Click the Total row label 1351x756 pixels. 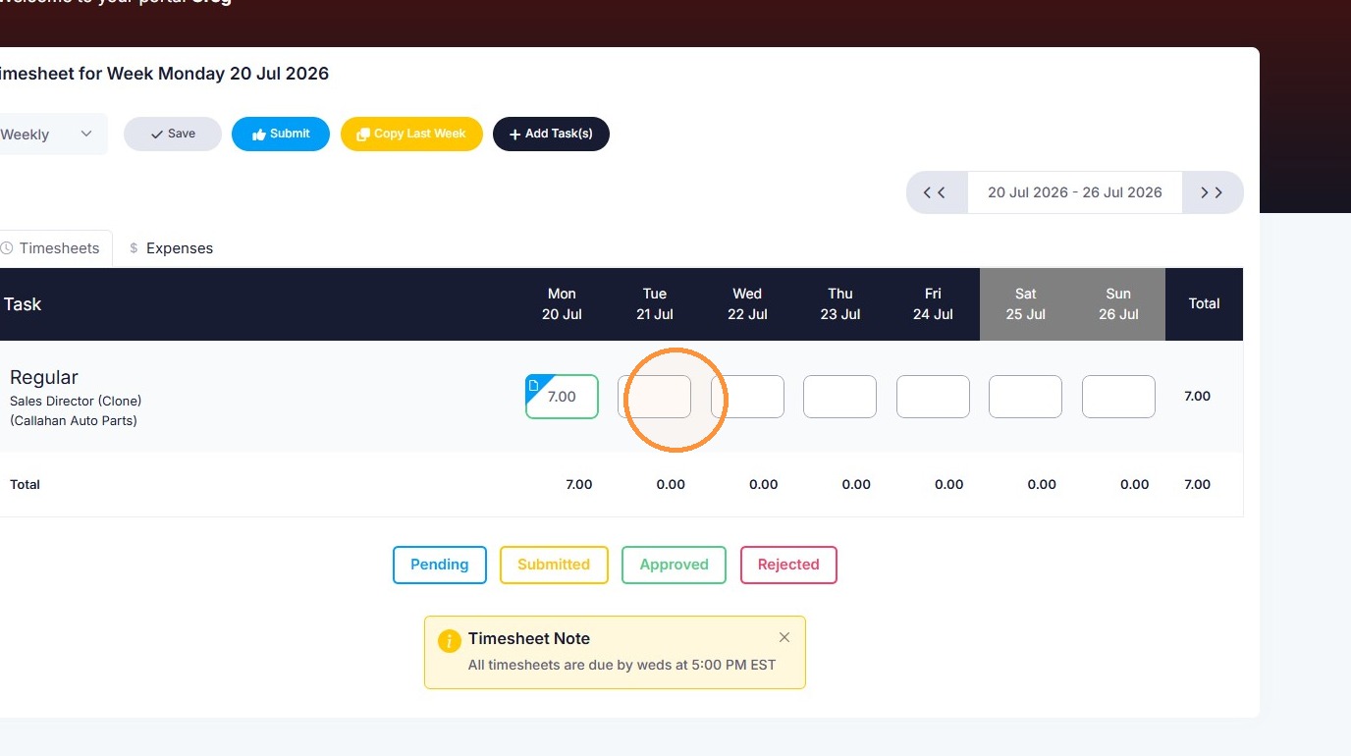pyautogui.click(x=26, y=485)
